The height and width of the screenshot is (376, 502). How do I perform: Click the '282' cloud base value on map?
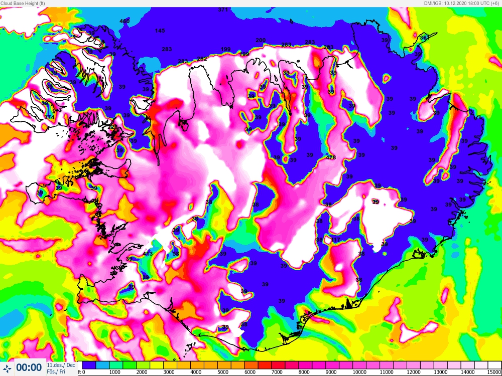202,59
